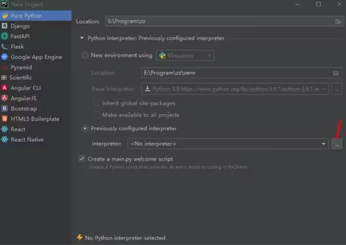The image size is (346, 245).
Task: Click the Angular CLI icon
Action: coord(4,88)
